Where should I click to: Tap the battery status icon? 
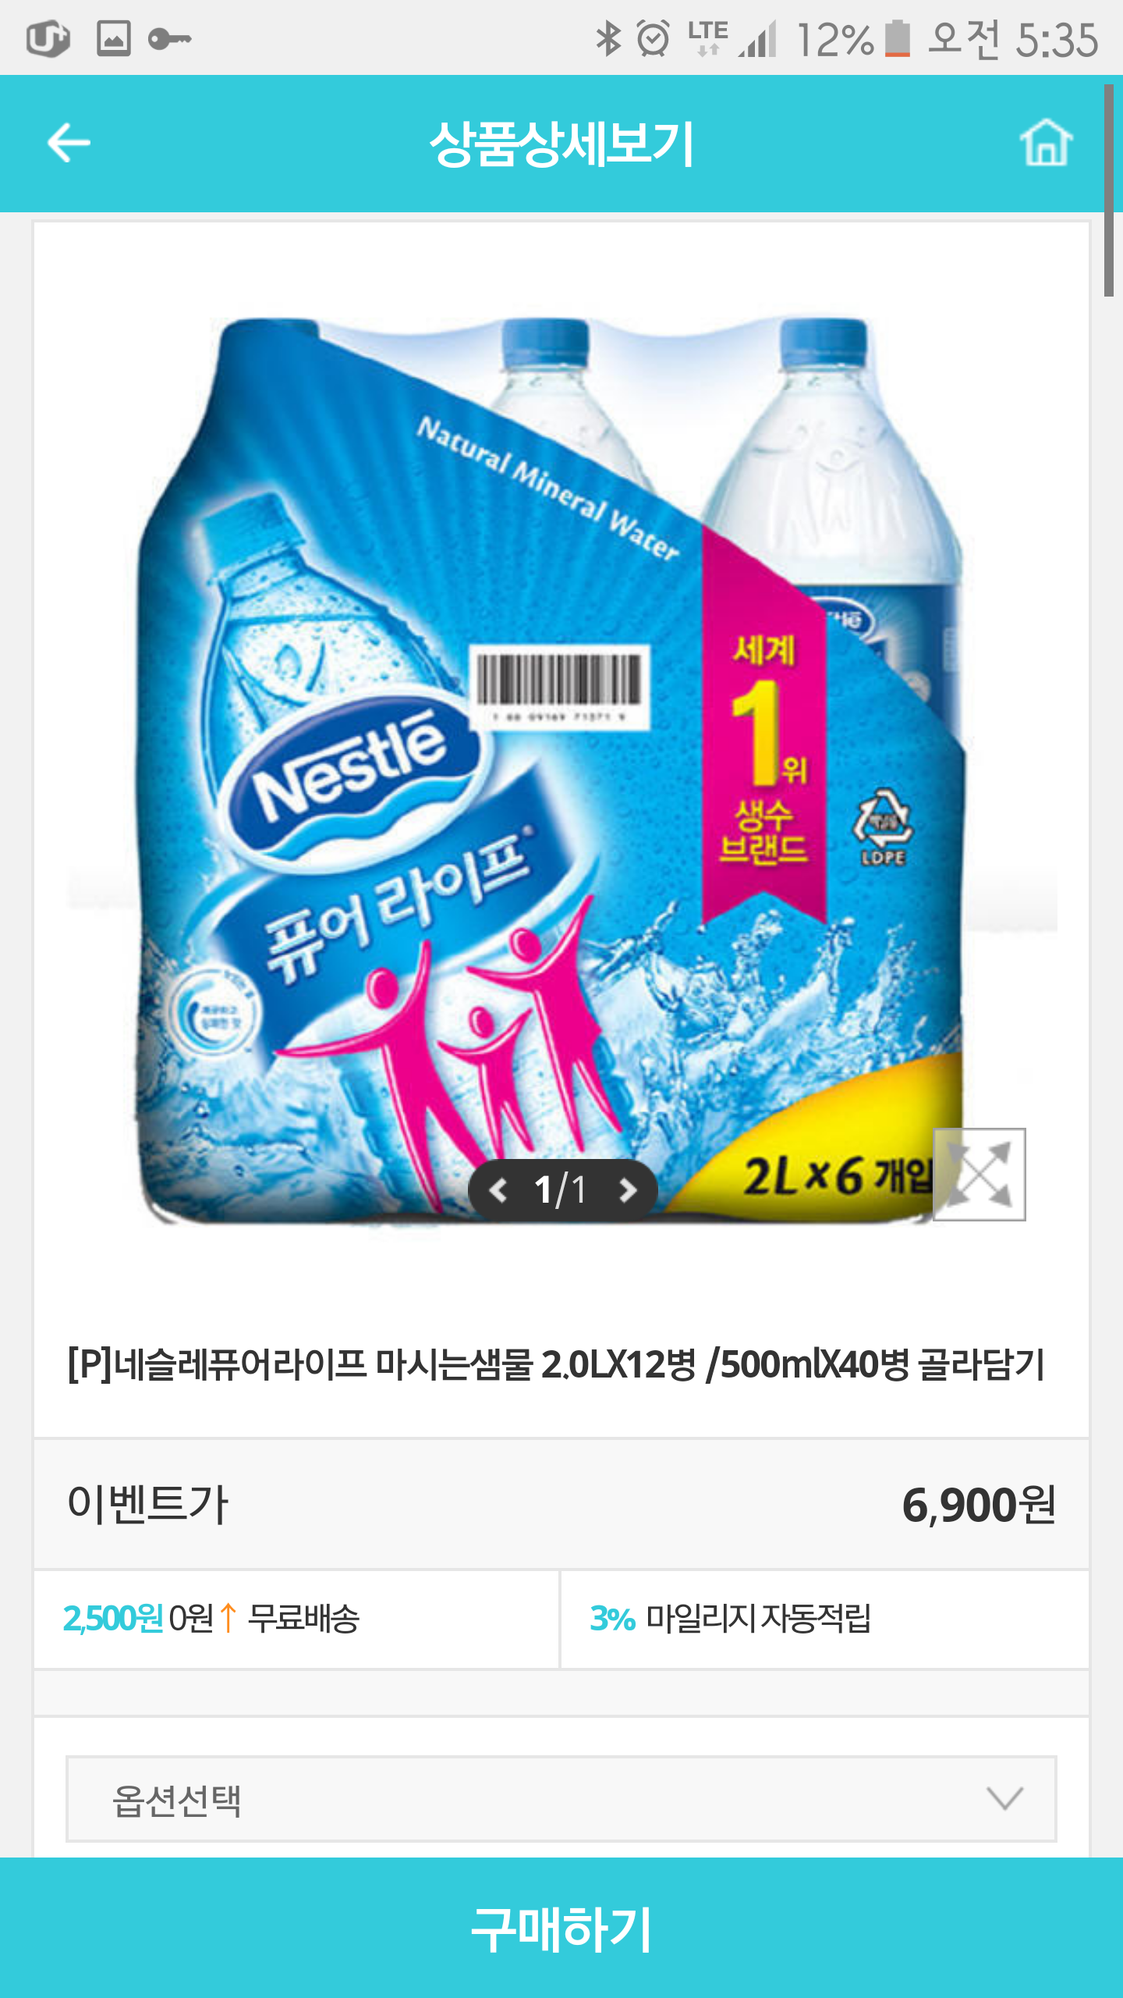click(x=898, y=38)
